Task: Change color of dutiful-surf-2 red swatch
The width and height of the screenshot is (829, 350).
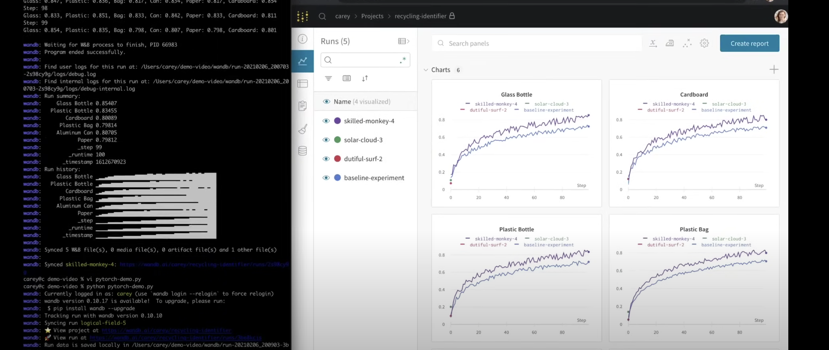Action: coord(337,159)
